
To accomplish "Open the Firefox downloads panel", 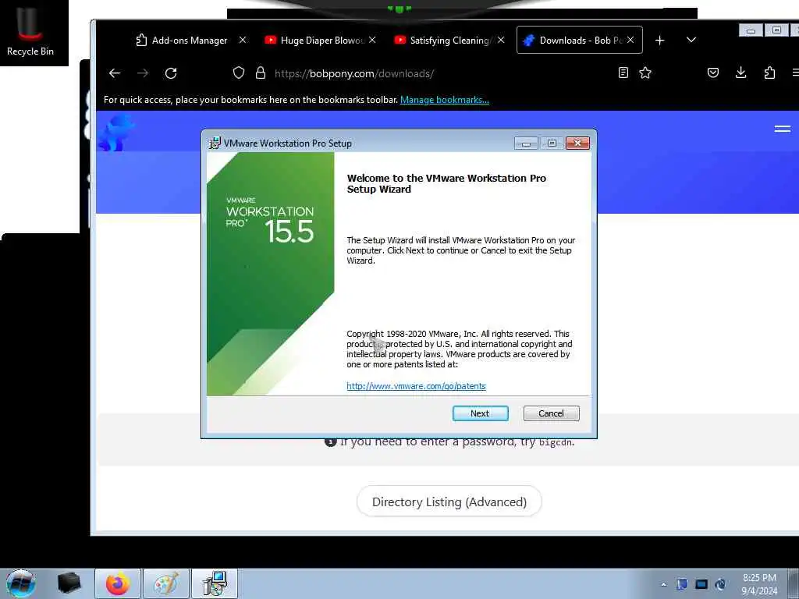I will pyautogui.click(x=741, y=73).
